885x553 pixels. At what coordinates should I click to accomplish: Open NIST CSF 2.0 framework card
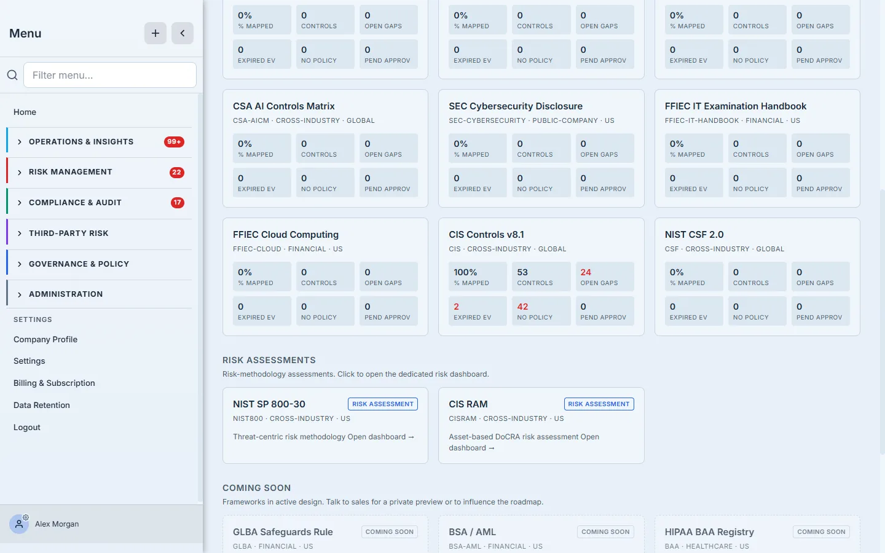tap(757, 276)
